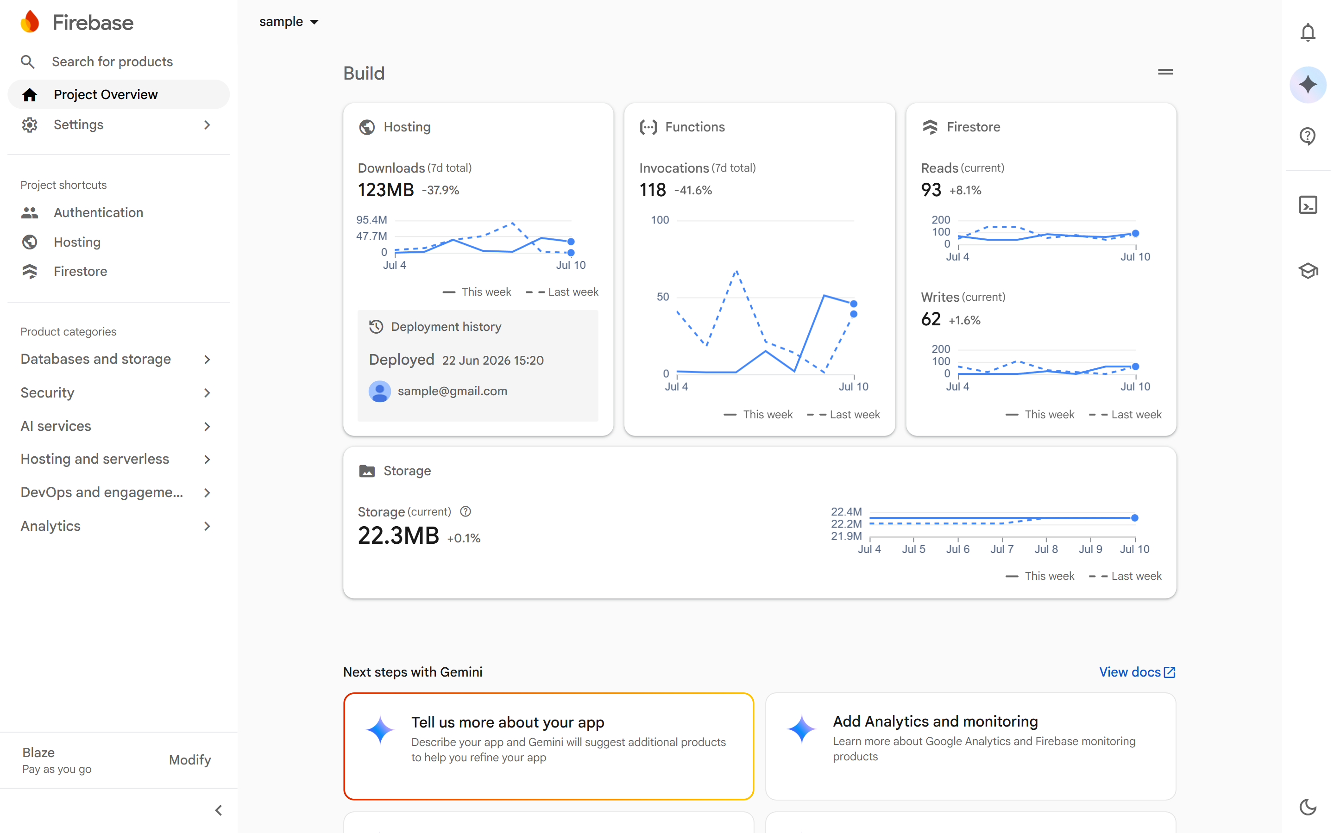Open Hosting shortcut in sidebar
The width and height of the screenshot is (1334, 833).
pyautogui.click(x=119, y=242)
